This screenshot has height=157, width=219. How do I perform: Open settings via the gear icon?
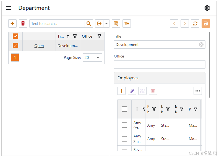(207, 8)
